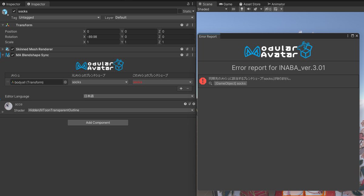Click the Rotation X field -89.98
Screen dimensions: 364x196
pos(103,37)
